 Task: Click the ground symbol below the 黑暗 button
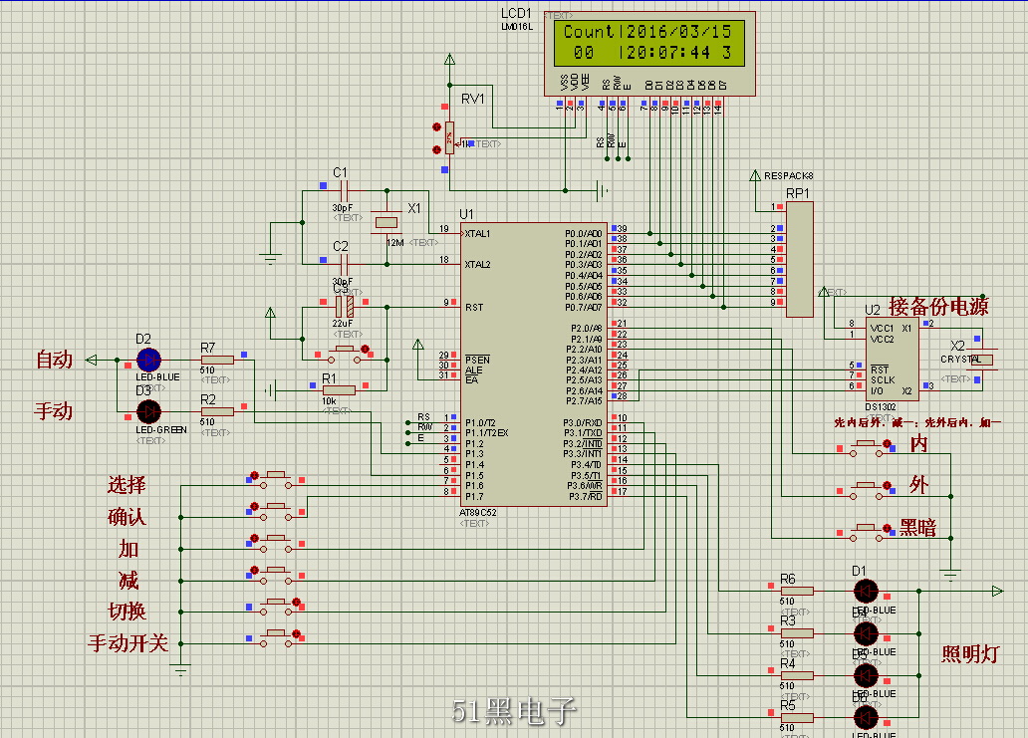pos(950,575)
